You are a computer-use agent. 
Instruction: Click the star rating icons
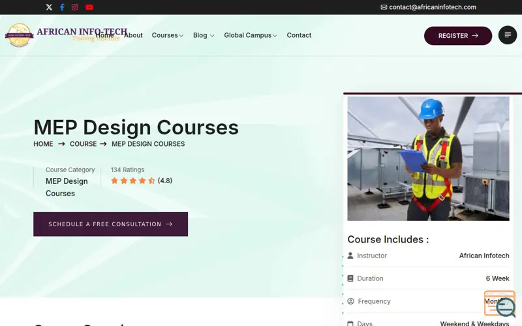(133, 181)
